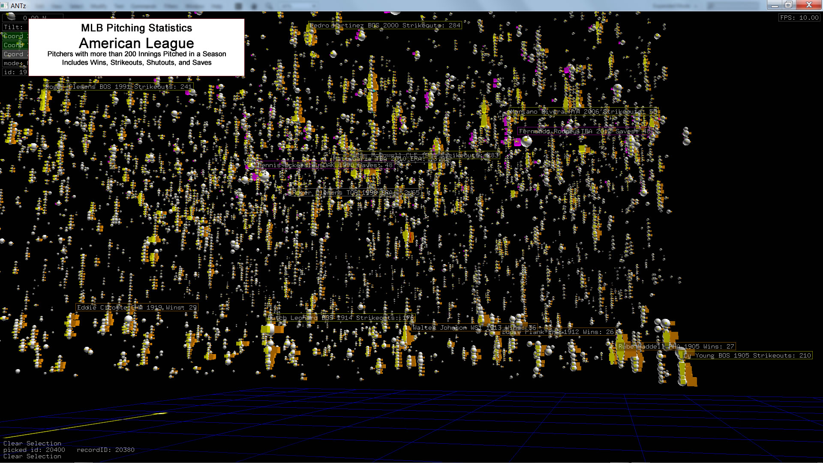Click the Clear Selection message at bottom
This screenshot has width=823, height=463.
(32, 457)
